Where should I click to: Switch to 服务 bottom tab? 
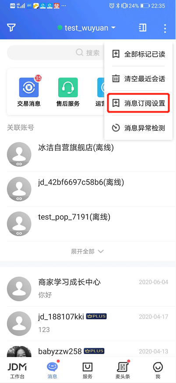[88, 370]
